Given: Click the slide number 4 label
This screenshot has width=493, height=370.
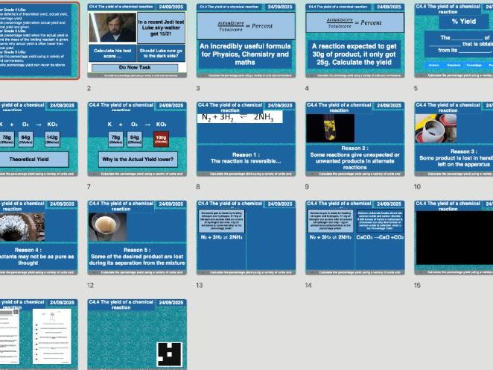Looking at the screenshot, I should click(307, 89).
